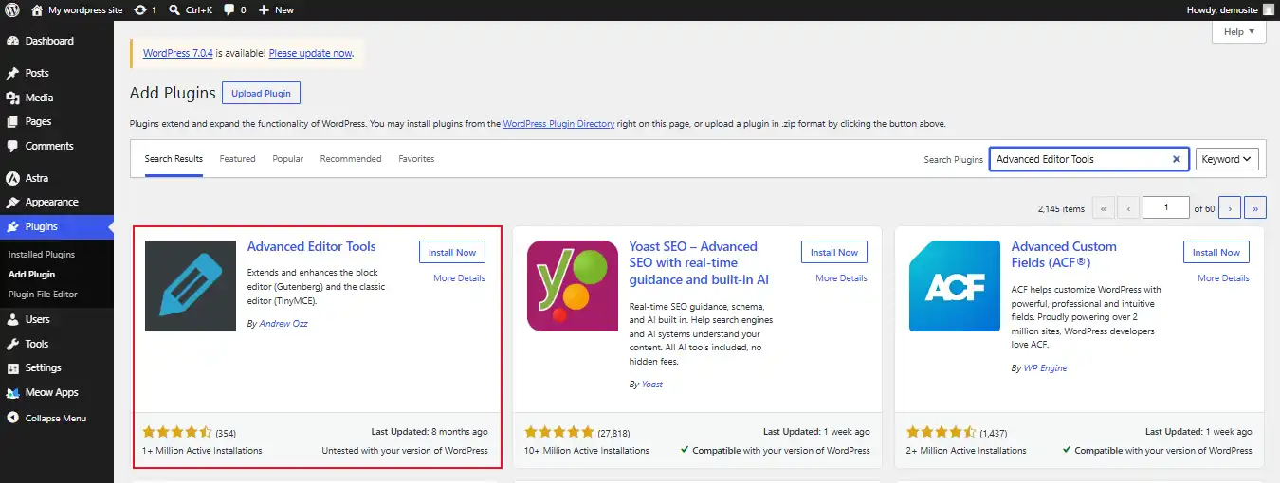This screenshot has height=483, width=1280.
Task: Open the updates indicator showing 1
Action: click(145, 9)
